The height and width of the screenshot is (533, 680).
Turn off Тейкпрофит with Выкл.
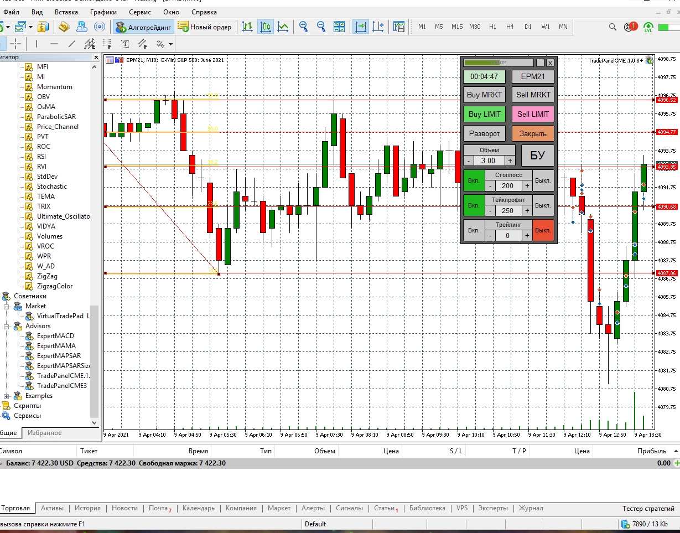click(543, 205)
